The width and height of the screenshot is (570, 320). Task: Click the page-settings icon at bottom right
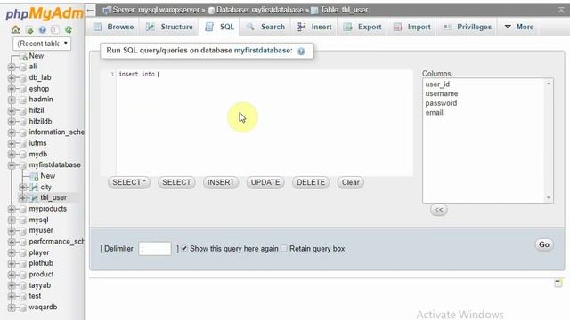tap(558, 283)
